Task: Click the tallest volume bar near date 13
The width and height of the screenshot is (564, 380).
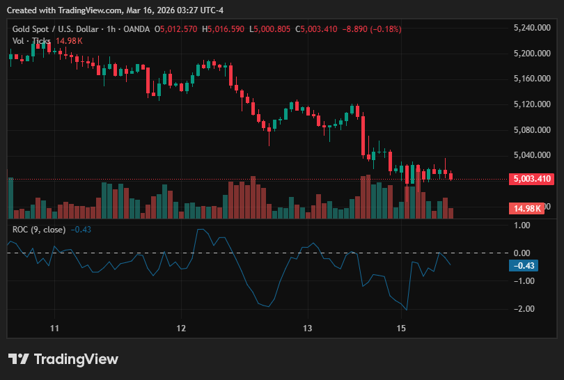Action: [x=368, y=197]
